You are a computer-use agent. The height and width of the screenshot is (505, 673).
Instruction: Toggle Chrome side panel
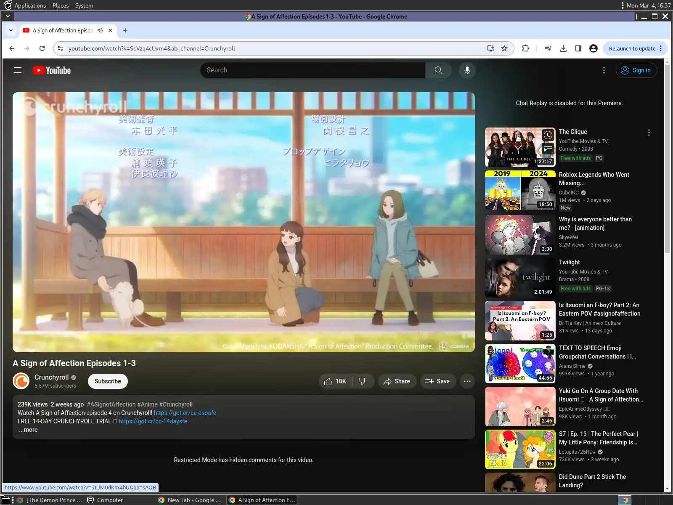[578, 48]
